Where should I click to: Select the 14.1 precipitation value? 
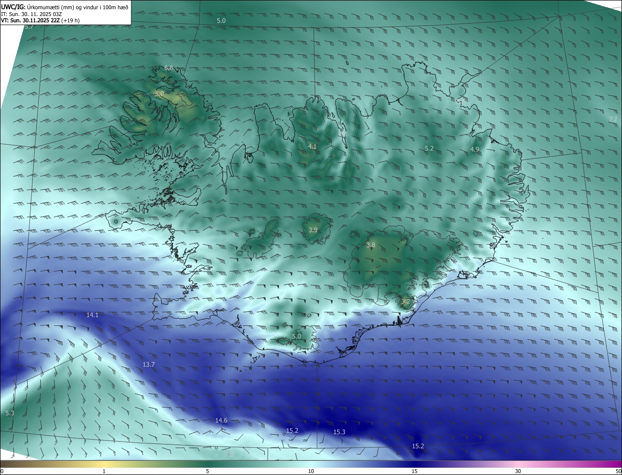[x=92, y=315]
